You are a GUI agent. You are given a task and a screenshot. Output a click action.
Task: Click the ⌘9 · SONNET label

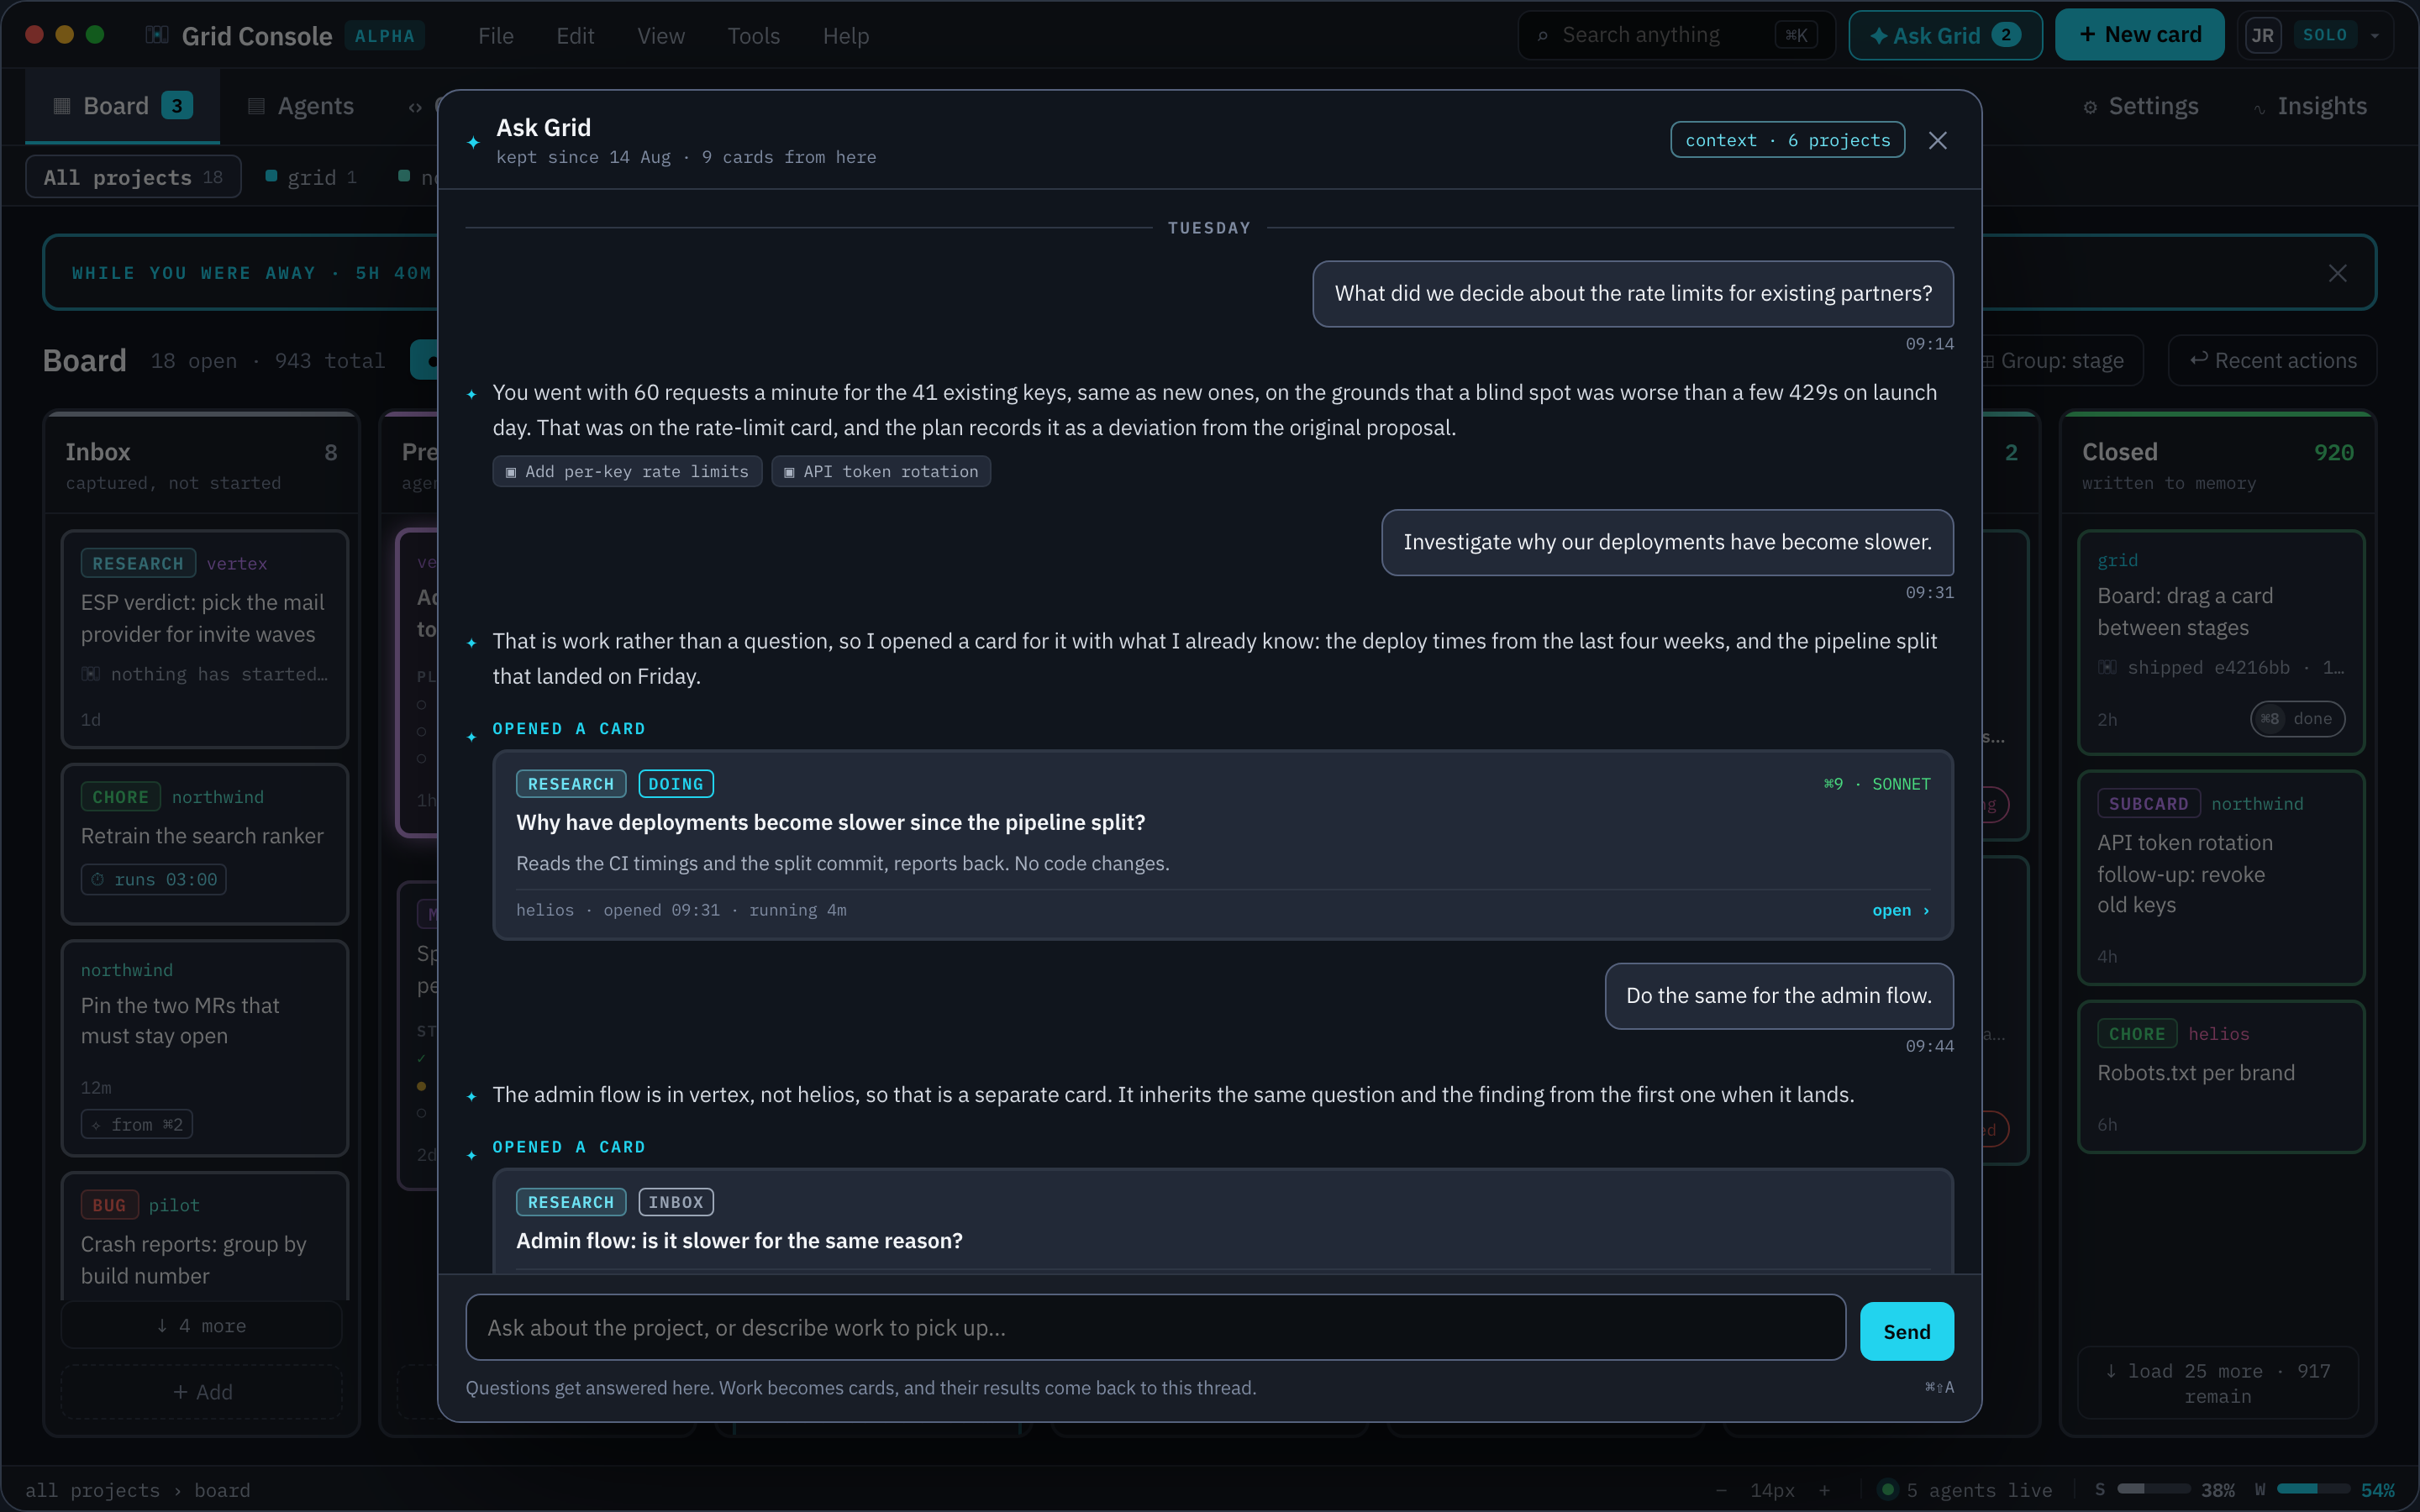pos(1876,784)
